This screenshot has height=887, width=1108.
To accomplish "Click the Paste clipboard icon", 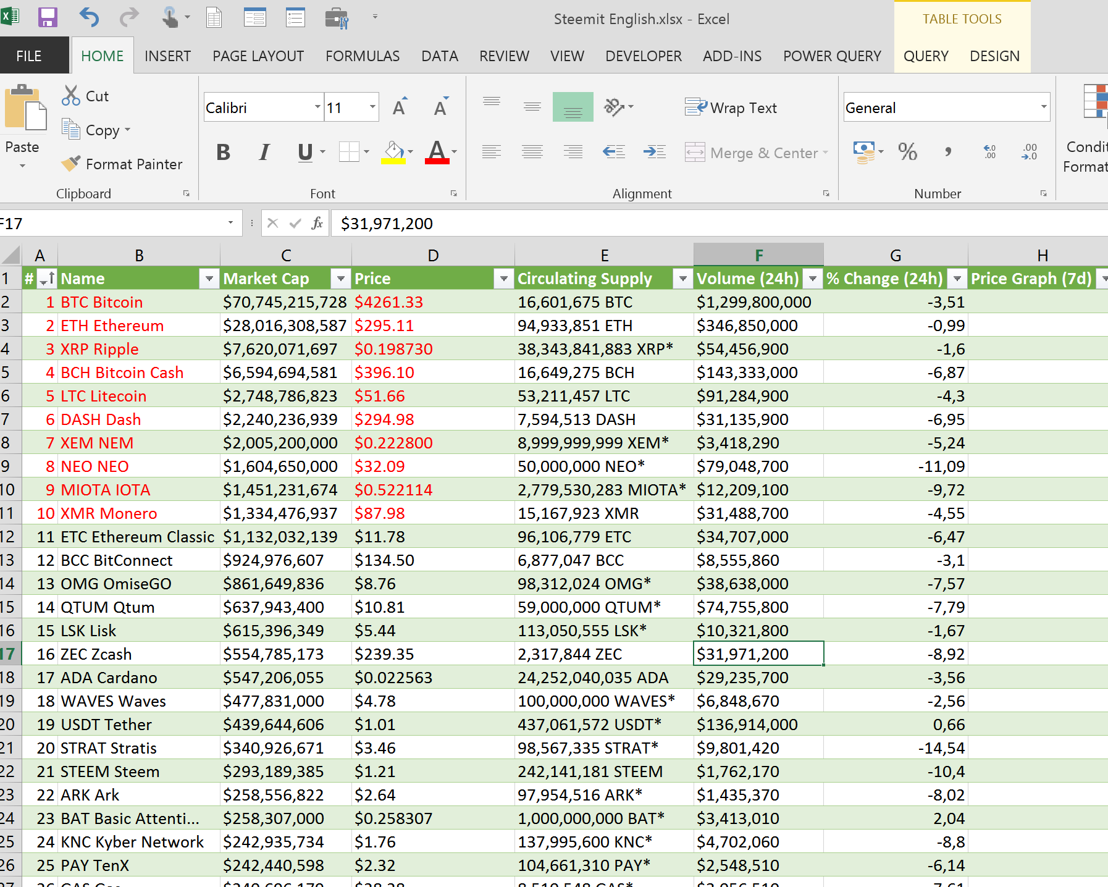I will coord(25,107).
